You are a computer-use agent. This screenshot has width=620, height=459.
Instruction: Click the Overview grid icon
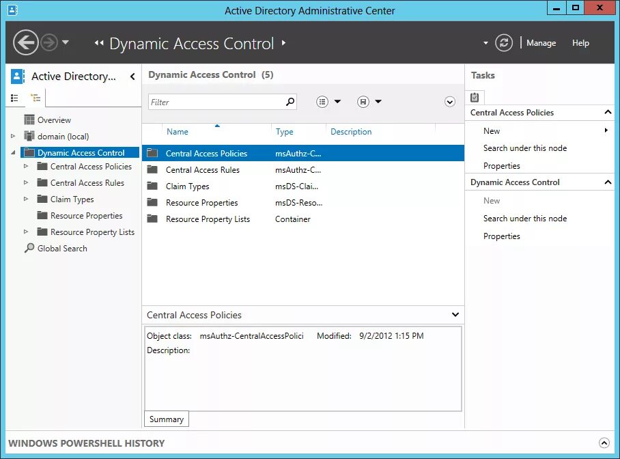[29, 120]
